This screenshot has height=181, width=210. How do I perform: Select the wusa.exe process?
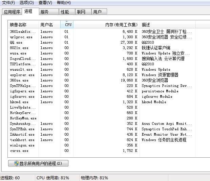(101, 53)
